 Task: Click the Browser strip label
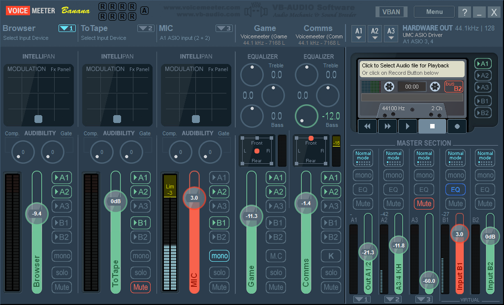[x=19, y=28]
